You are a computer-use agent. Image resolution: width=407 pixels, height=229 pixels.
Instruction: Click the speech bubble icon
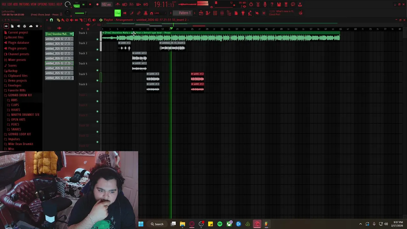pos(293,4)
